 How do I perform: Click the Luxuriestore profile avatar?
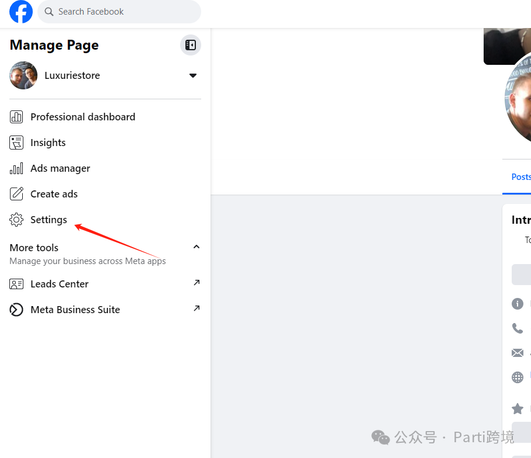pos(23,75)
